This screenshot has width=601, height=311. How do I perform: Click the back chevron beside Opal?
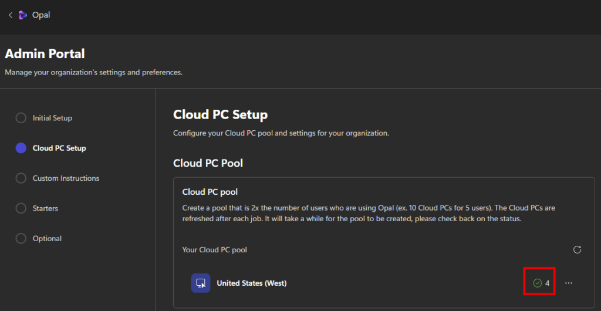[10, 15]
